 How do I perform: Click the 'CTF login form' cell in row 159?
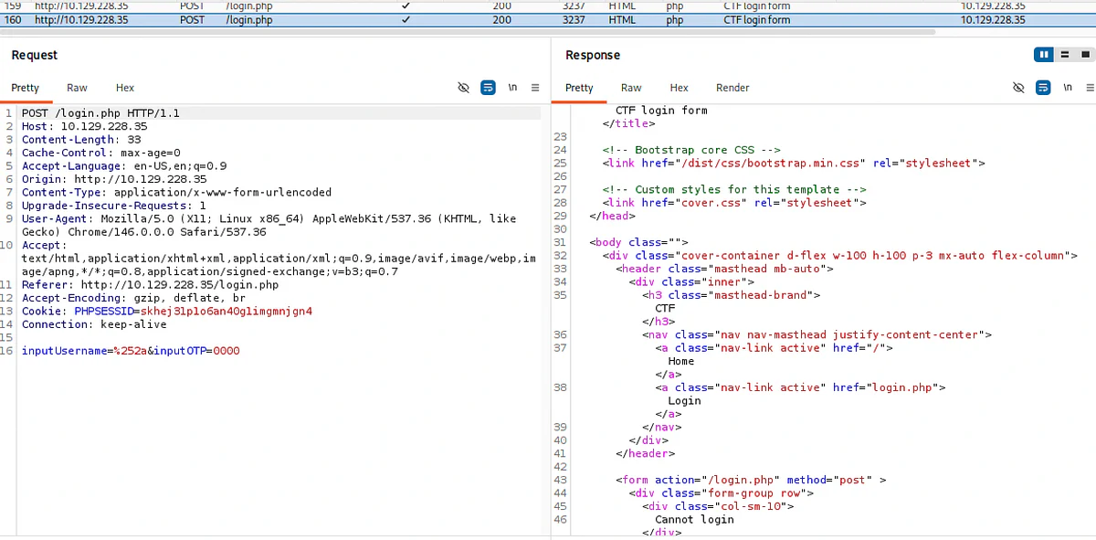[756, 5]
